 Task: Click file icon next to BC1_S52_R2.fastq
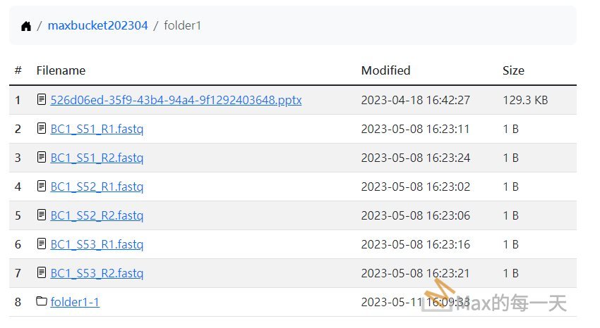point(42,215)
